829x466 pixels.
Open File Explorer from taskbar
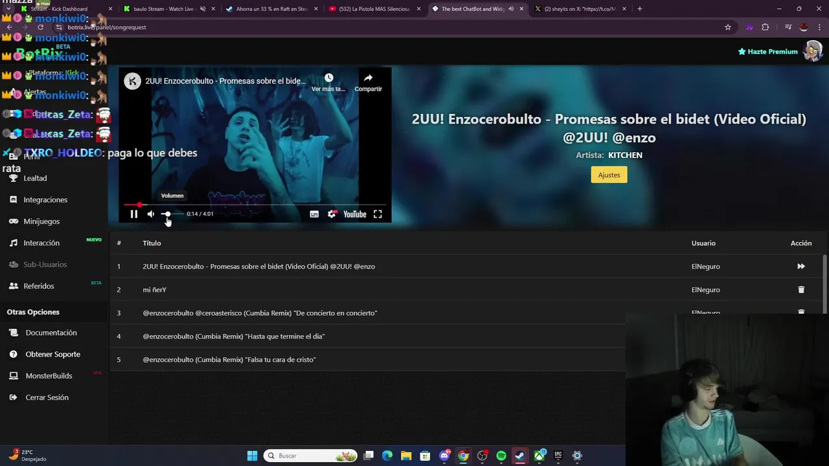pos(406,456)
